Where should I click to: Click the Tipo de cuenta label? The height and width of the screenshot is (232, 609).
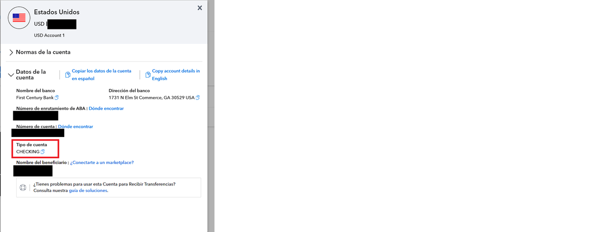click(x=31, y=145)
